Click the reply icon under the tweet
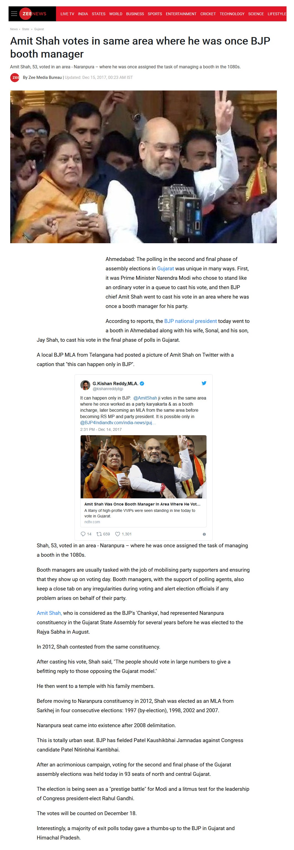The width and height of the screenshot is (294, 850). click(x=83, y=534)
